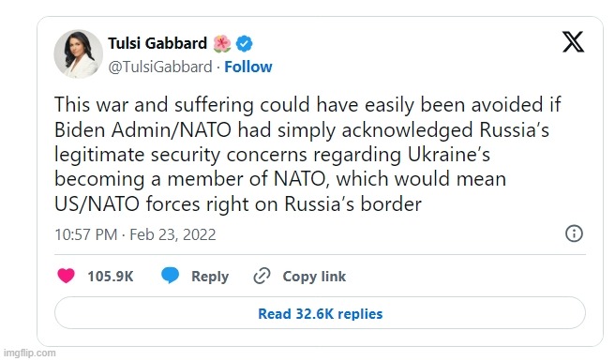The image size is (615, 361).
Task: Open the @TulsiGabbard handle link
Action: point(160,68)
